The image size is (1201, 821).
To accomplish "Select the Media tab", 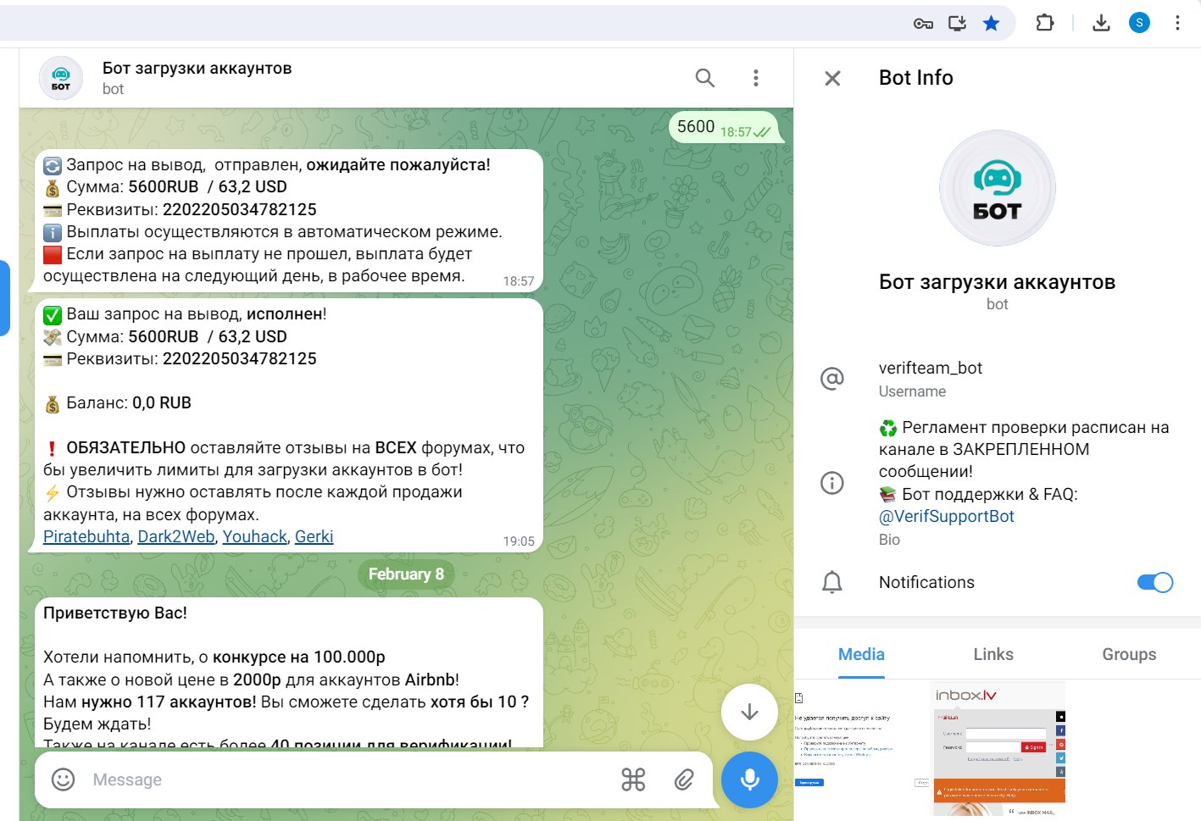I will click(861, 654).
